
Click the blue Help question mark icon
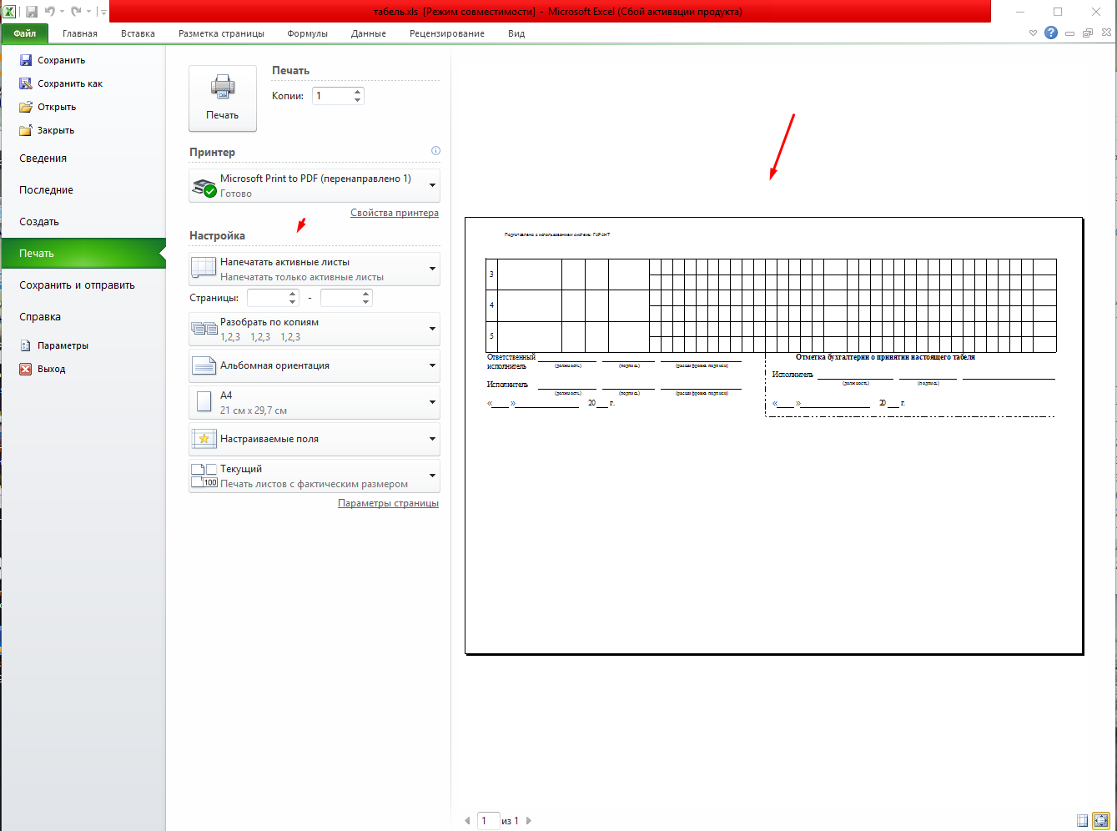pyautogui.click(x=1051, y=33)
